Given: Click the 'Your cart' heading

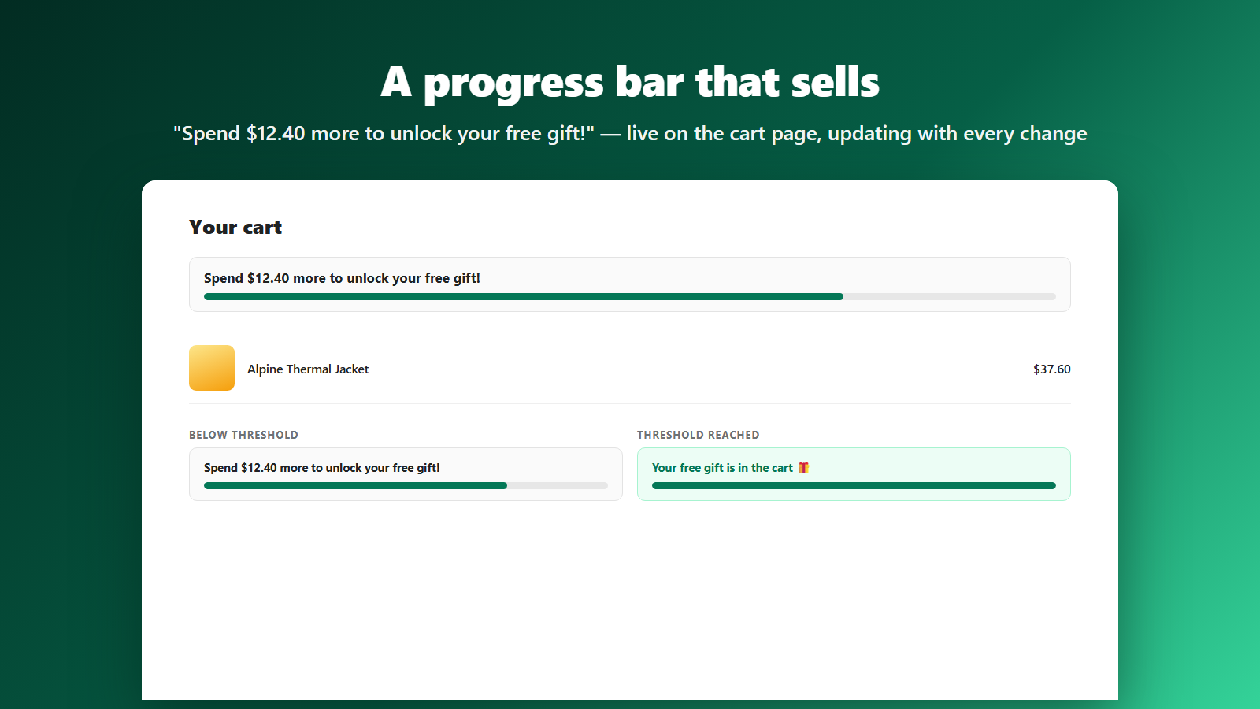Looking at the screenshot, I should click(235, 228).
